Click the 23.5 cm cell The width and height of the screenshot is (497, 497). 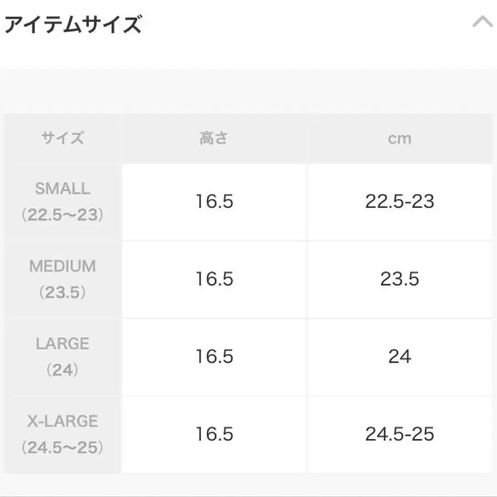pos(399,279)
